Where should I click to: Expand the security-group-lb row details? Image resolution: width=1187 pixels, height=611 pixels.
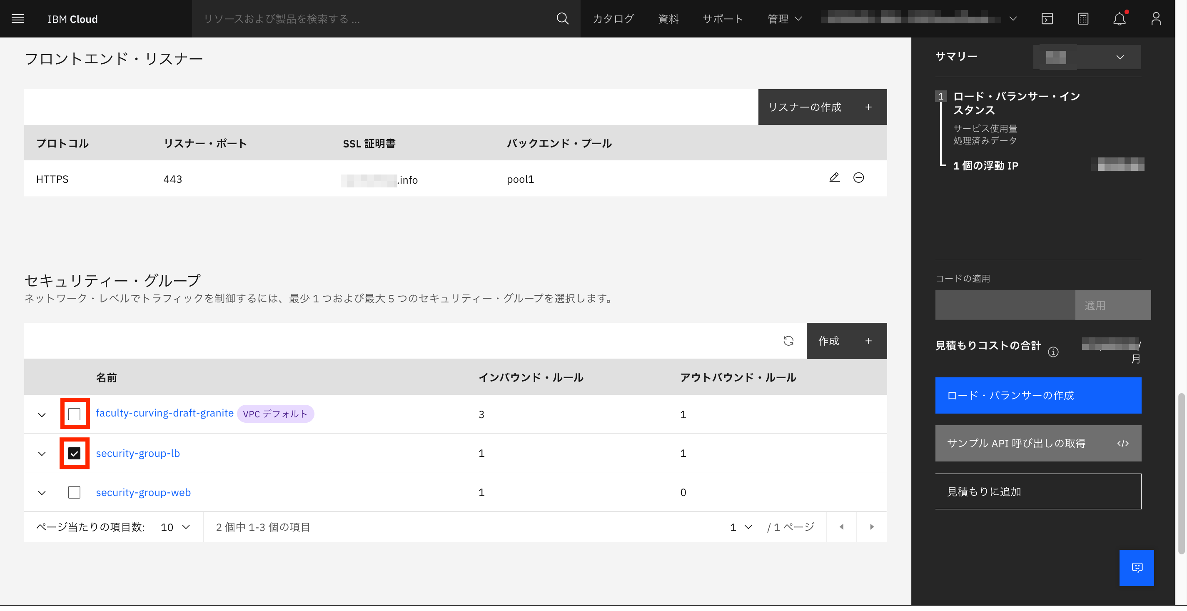[x=42, y=454]
